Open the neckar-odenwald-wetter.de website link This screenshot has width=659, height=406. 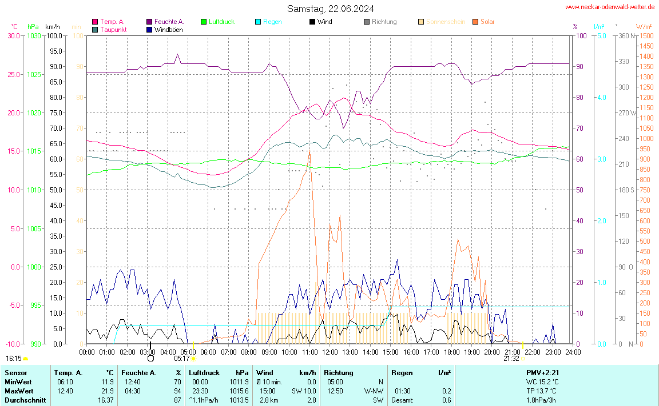tap(610, 7)
